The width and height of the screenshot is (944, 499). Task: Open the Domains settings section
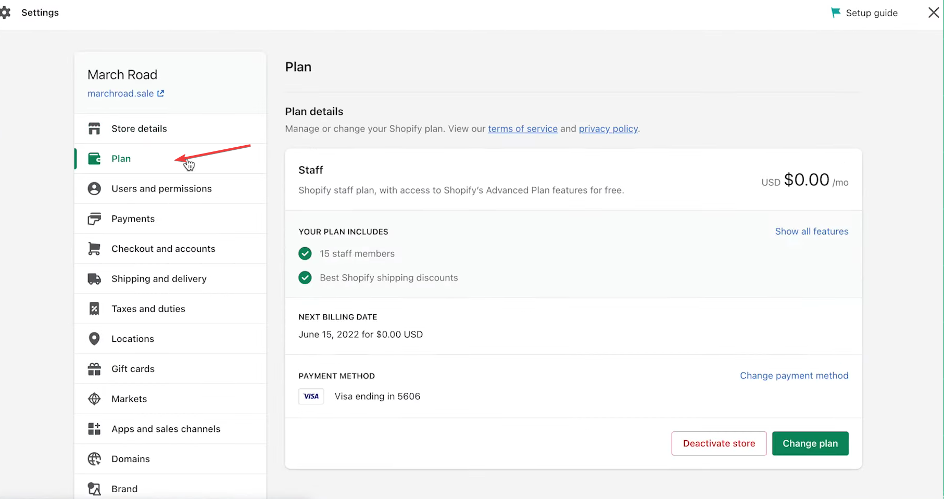(131, 459)
